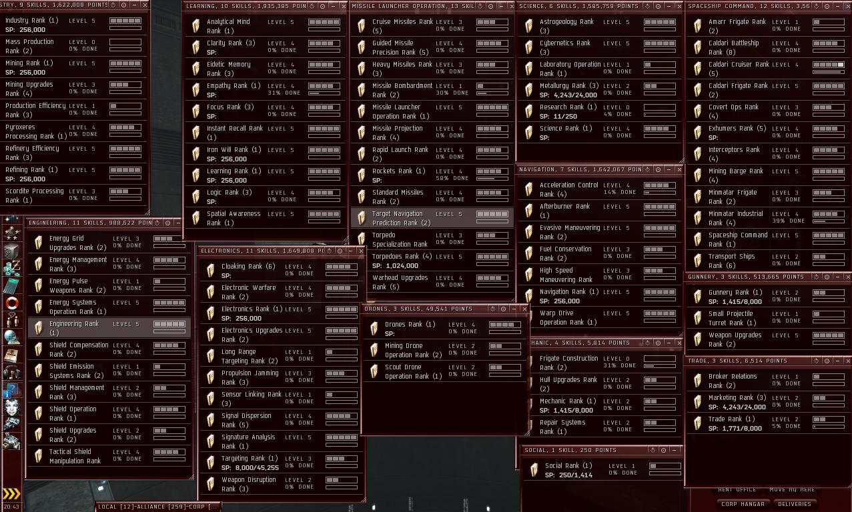
Task: Click the Rockets 58% training progress bar
Action: pyautogui.click(x=492, y=179)
